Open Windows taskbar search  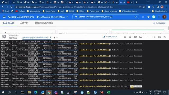pos(10,92)
